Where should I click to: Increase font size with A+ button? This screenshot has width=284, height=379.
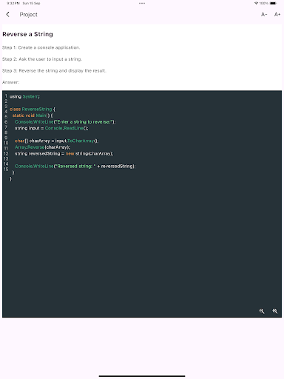click(277, 15)
